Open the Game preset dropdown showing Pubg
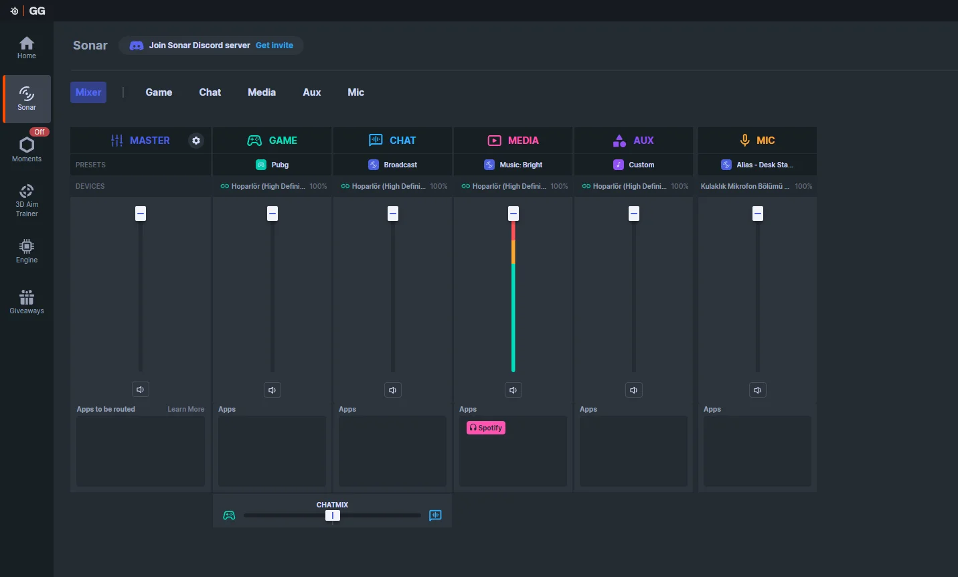The width and height of the screenshot is (958, 577). 272,165
